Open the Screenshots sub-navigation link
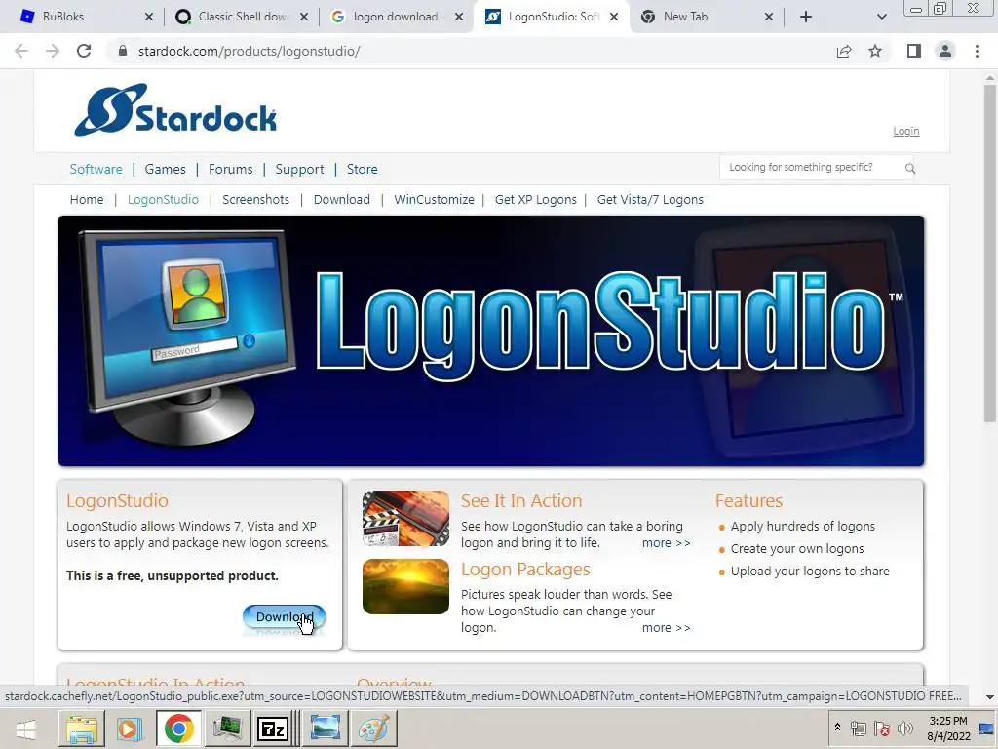998x749 pixels. click(256, 199)
